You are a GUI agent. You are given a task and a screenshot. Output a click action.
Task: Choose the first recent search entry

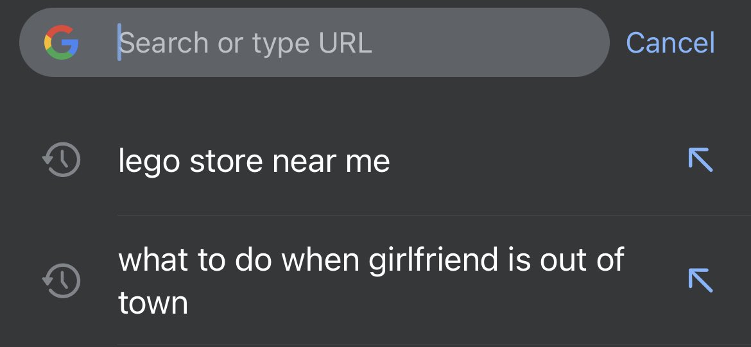(x=376, y=160)
